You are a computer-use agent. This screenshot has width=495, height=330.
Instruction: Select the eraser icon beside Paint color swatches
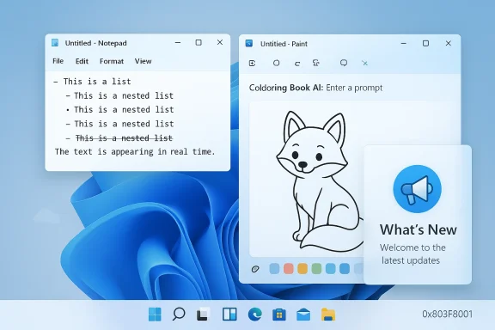pyautogui.click(x=255, y=269)
